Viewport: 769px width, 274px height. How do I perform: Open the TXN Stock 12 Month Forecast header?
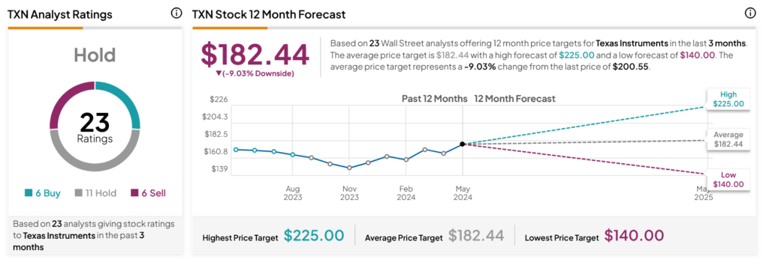269,15
